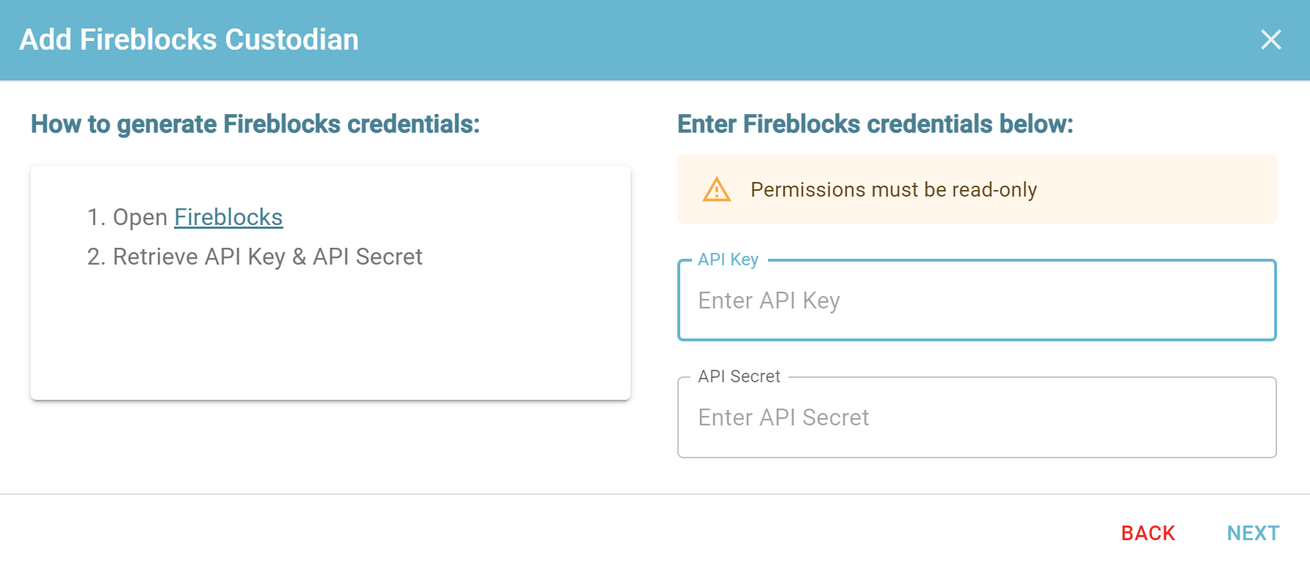
Task: Click the 'Add Fireblocks Custodian' dialog title
Action: (x=189, y=39)
